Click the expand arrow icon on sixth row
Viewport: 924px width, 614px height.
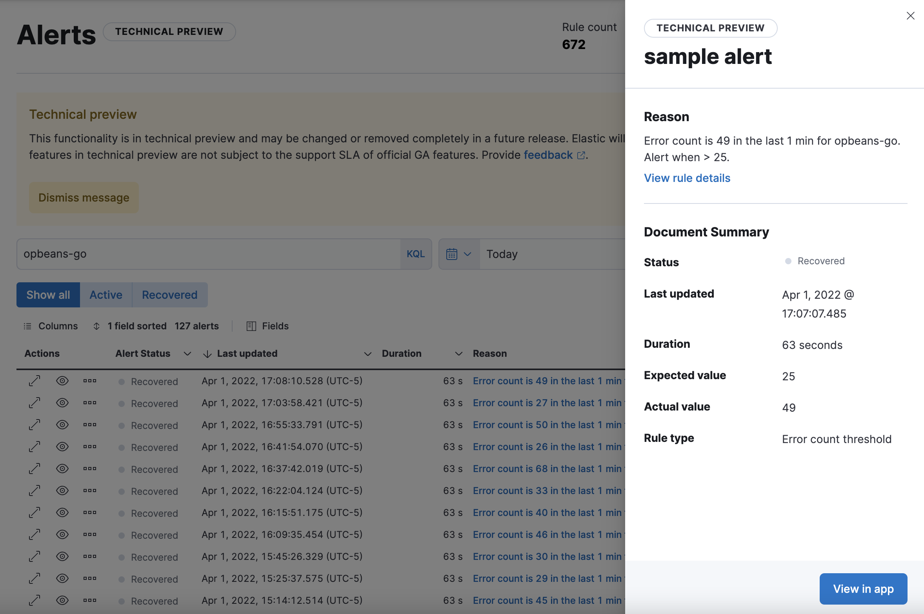(35, 489)
